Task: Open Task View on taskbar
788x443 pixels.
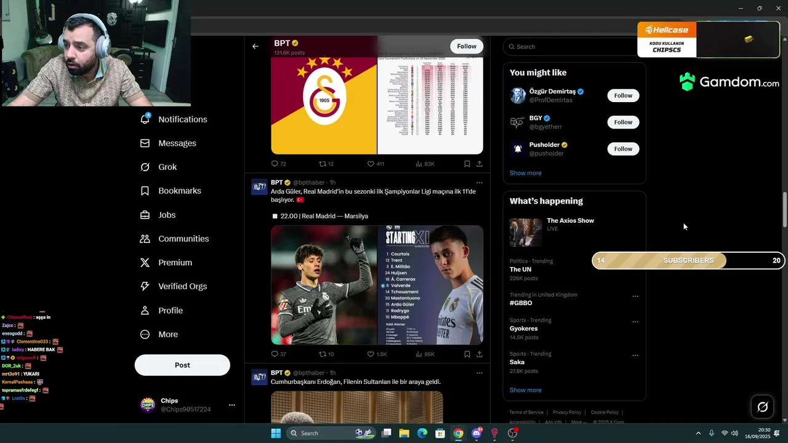Action: click(387, 433)
